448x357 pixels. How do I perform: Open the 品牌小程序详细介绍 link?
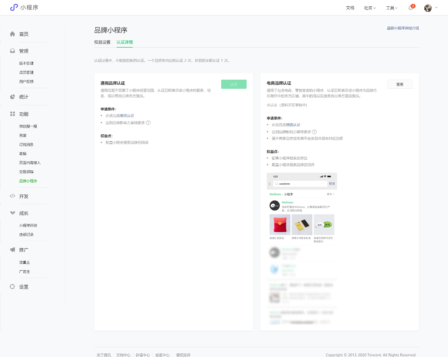(x=403, y=28)
